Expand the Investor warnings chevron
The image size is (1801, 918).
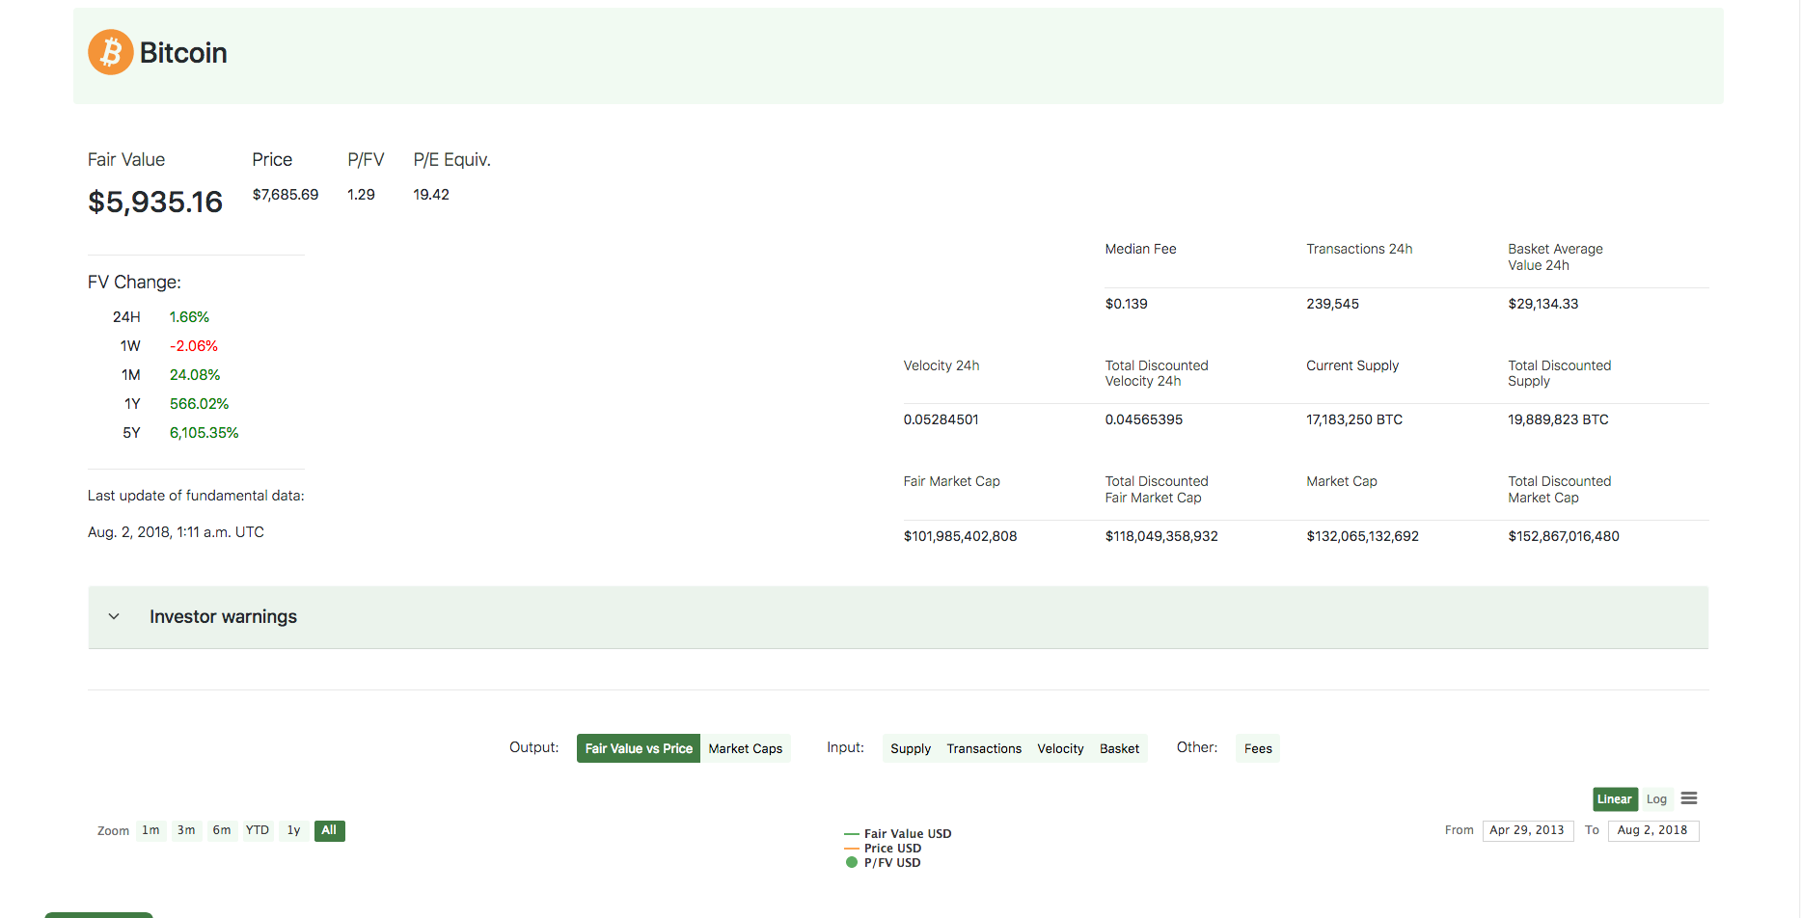coord(114,616)
